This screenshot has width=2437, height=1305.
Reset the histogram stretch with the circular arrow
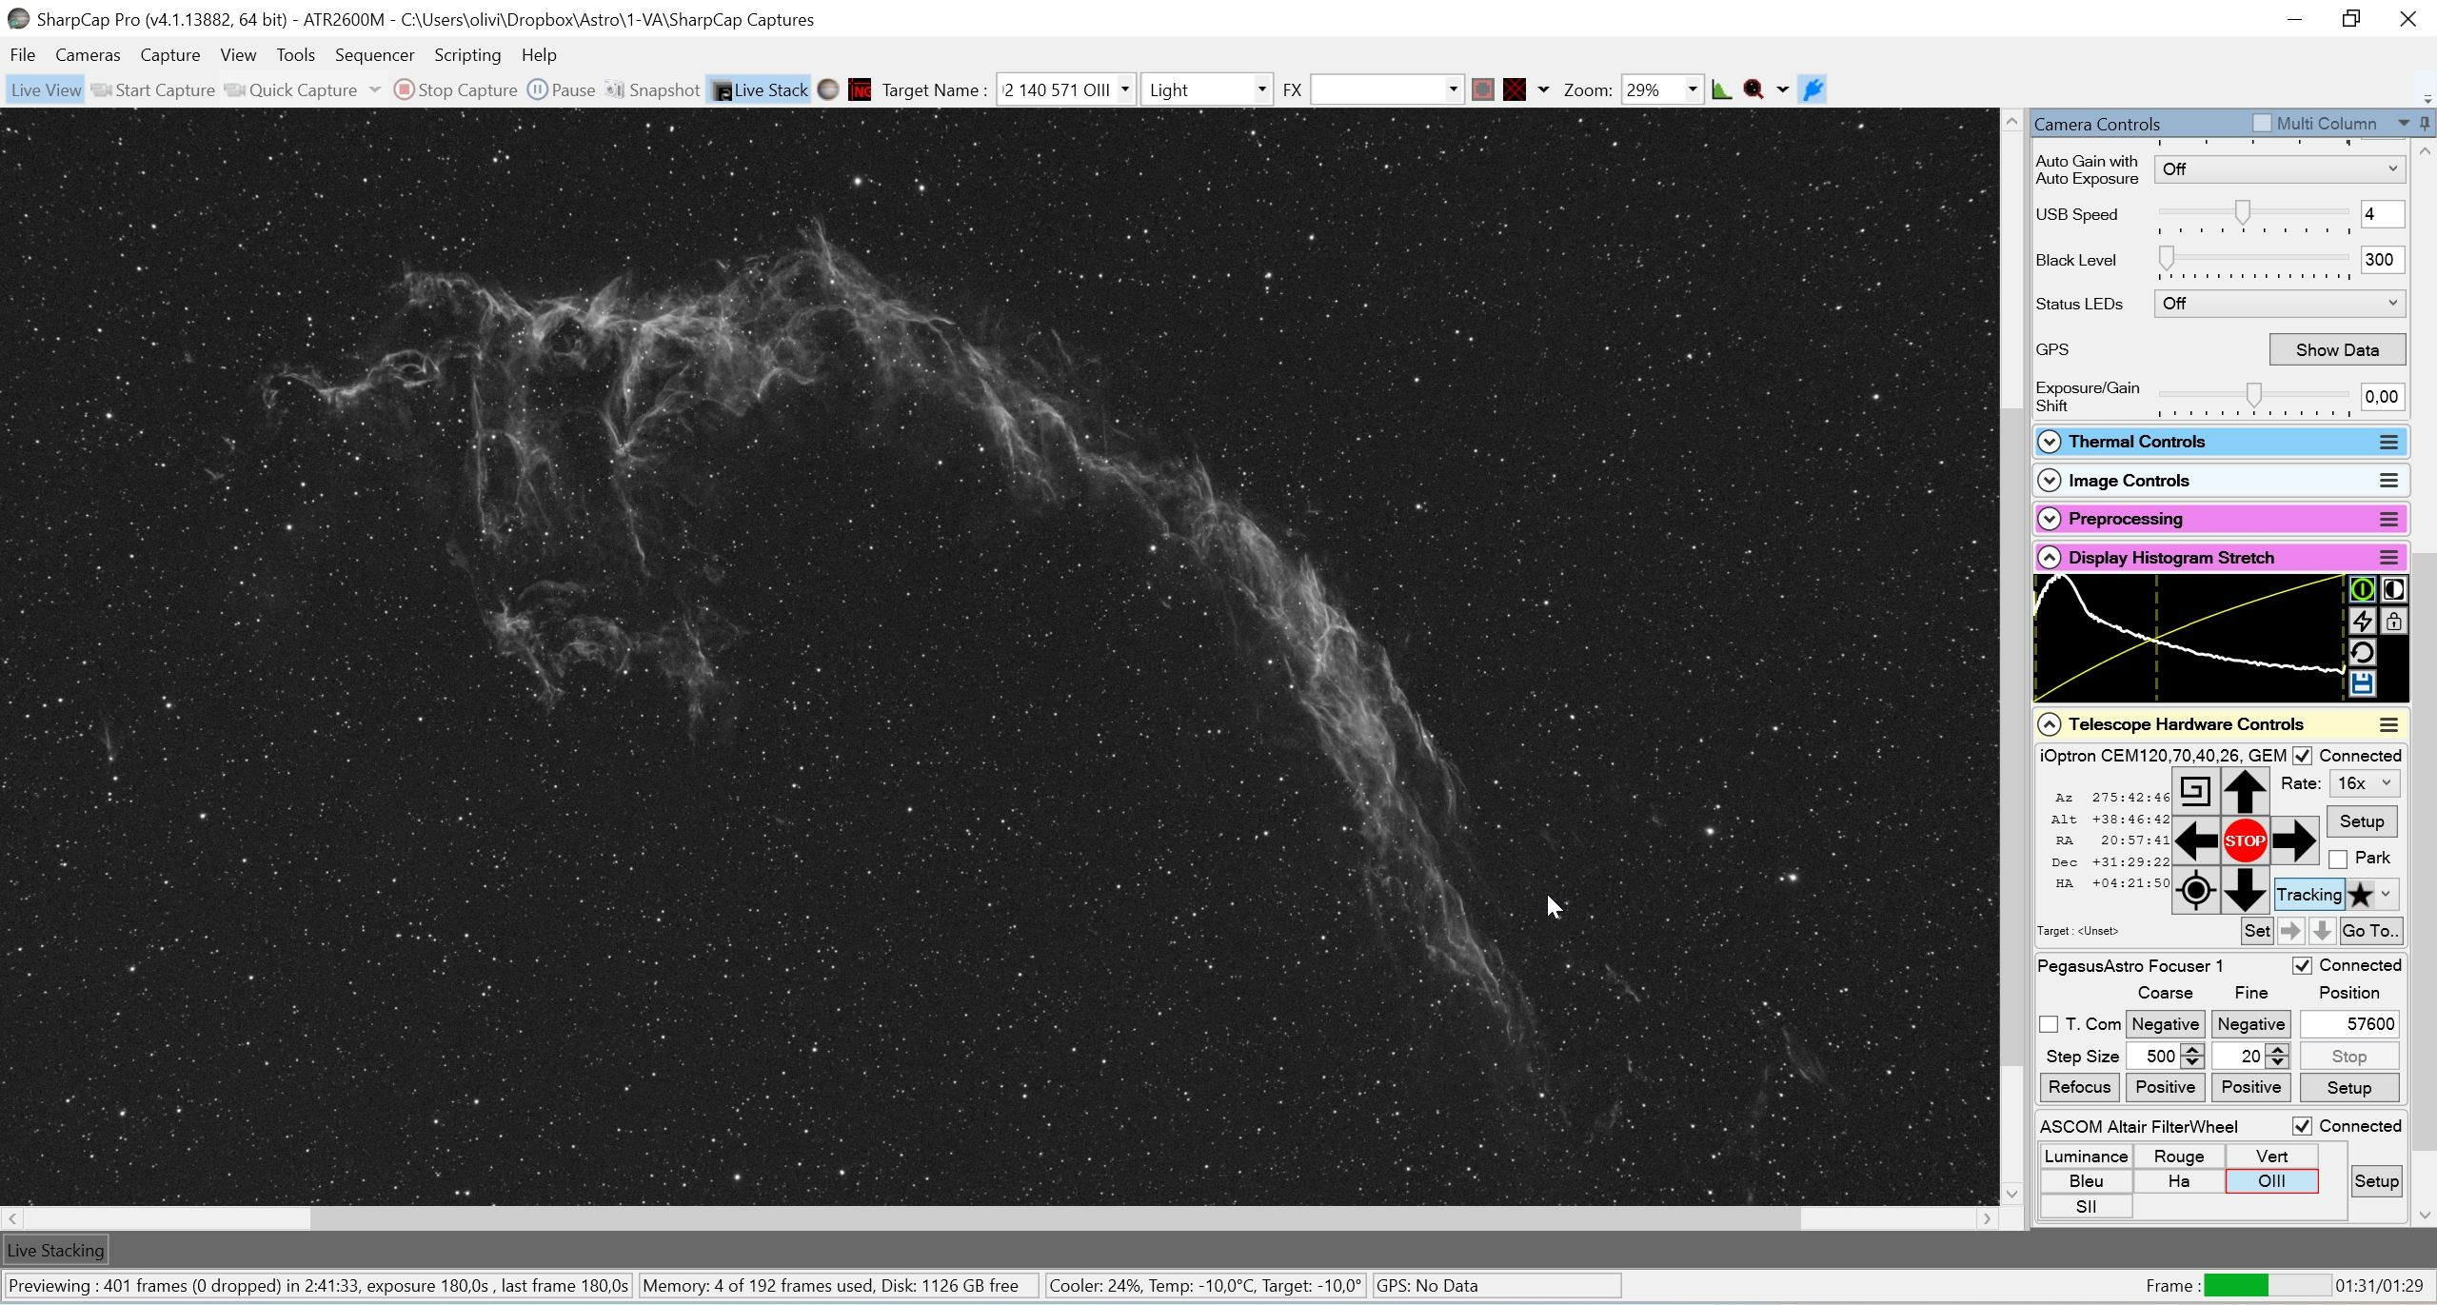(2362, 652)
